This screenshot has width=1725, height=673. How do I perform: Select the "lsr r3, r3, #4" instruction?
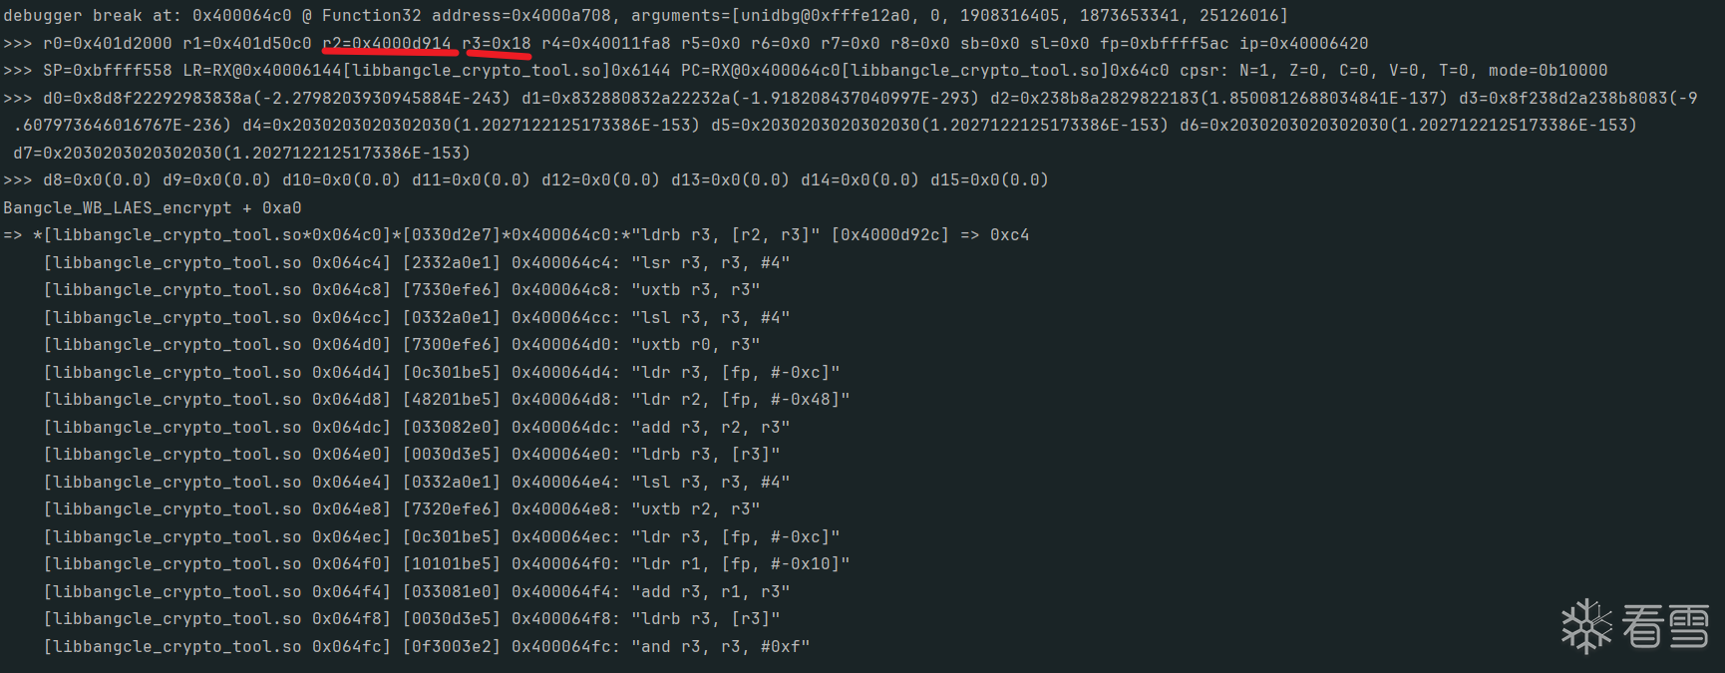pyautogui.click(x=710, y=263)
